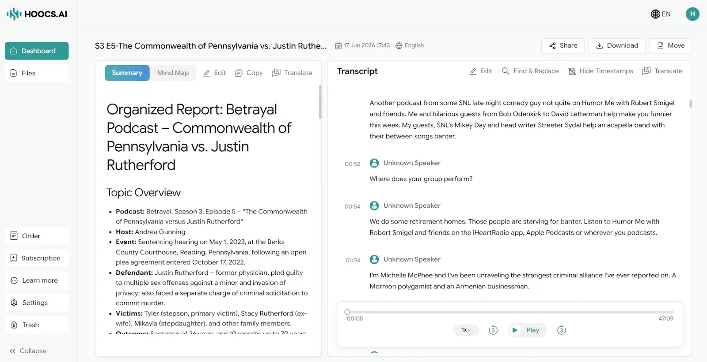This screenshot has width=707, height=362.
Task: Jump to timestamp 00:52
Action: tap(353, 164)
